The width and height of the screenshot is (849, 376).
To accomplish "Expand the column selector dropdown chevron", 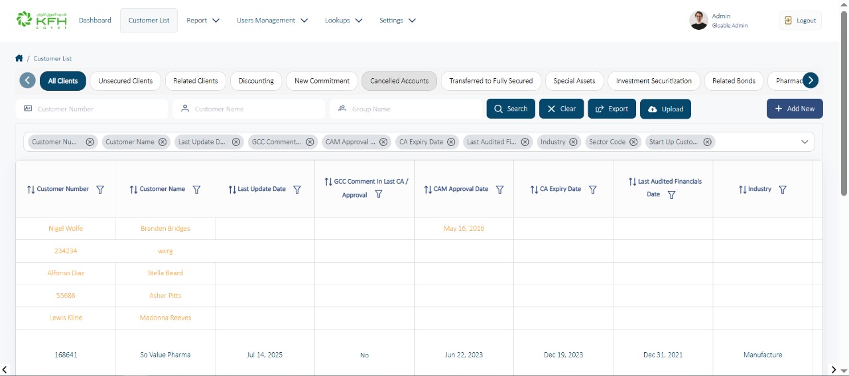I will coord(805,142).
